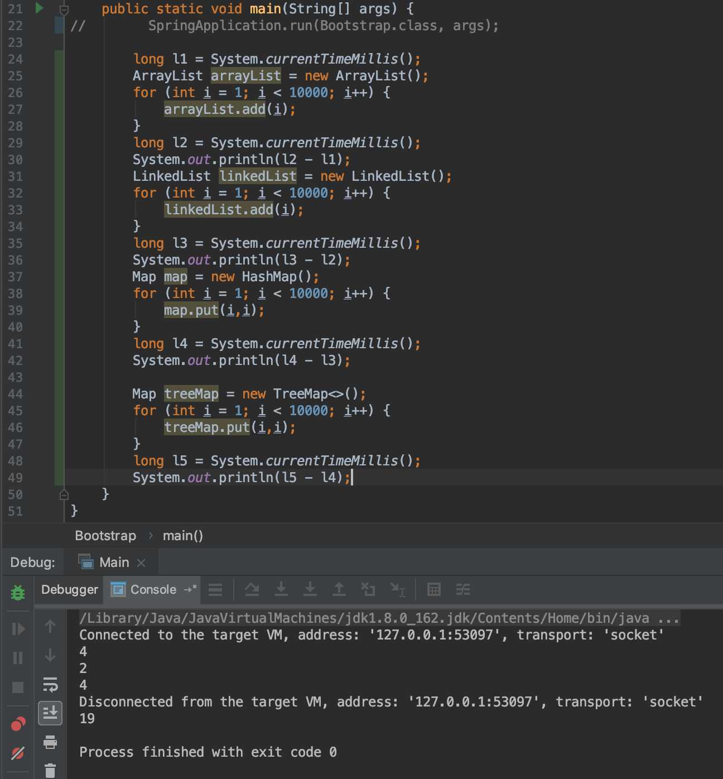The width and height of the screenshot is (723, 779).
Task: Run main() via the green gutter arrow
Action: click(x=40, y=8)
